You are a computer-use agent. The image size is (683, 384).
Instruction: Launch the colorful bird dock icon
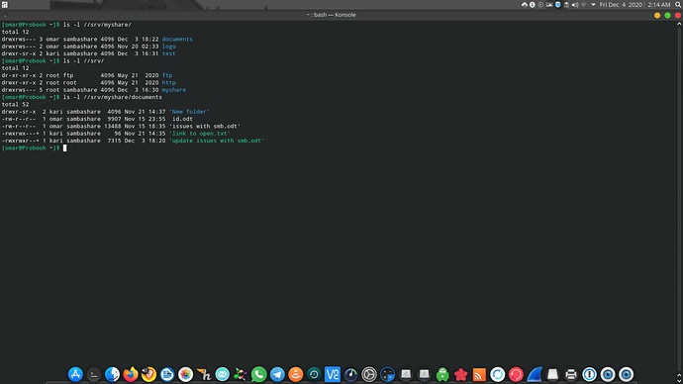tap(241, 374)
